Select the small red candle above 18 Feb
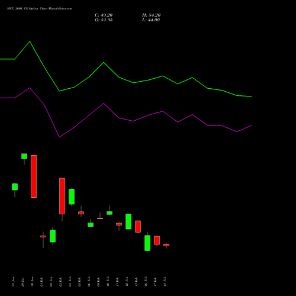 pyautogui.click(x=166, y=245)
